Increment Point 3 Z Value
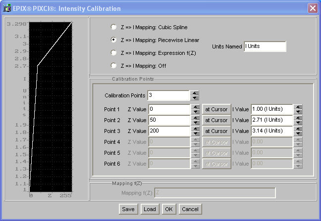 196,129
